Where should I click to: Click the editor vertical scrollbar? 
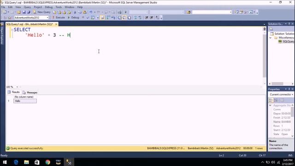(265, 56)
